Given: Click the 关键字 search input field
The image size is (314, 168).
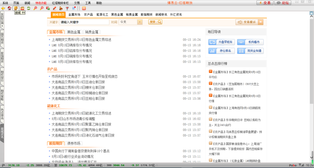Looking at the screenshot, I should 84,22.
